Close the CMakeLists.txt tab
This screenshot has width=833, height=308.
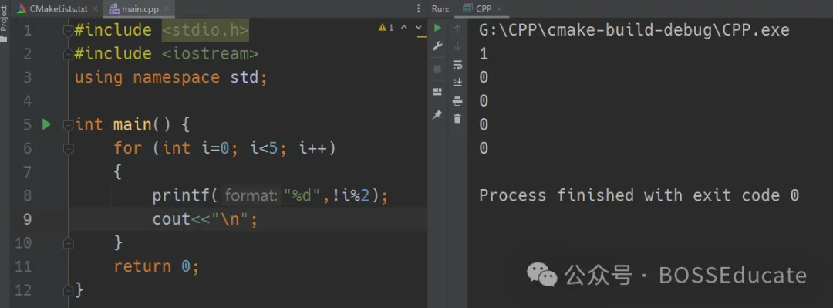(96, 8)
